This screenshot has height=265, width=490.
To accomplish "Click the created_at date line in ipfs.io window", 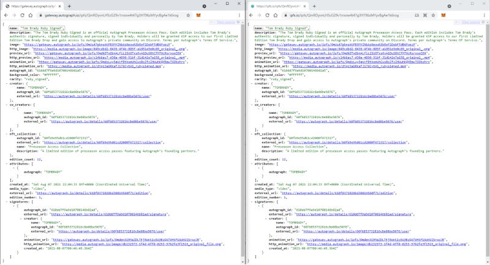I will (325, 184).
